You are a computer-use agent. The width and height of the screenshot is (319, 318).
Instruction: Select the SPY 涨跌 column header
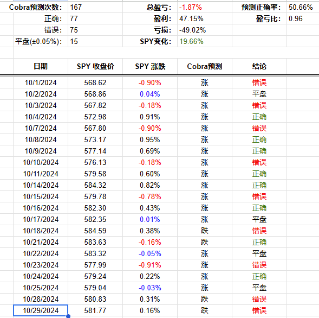[150, 66]
